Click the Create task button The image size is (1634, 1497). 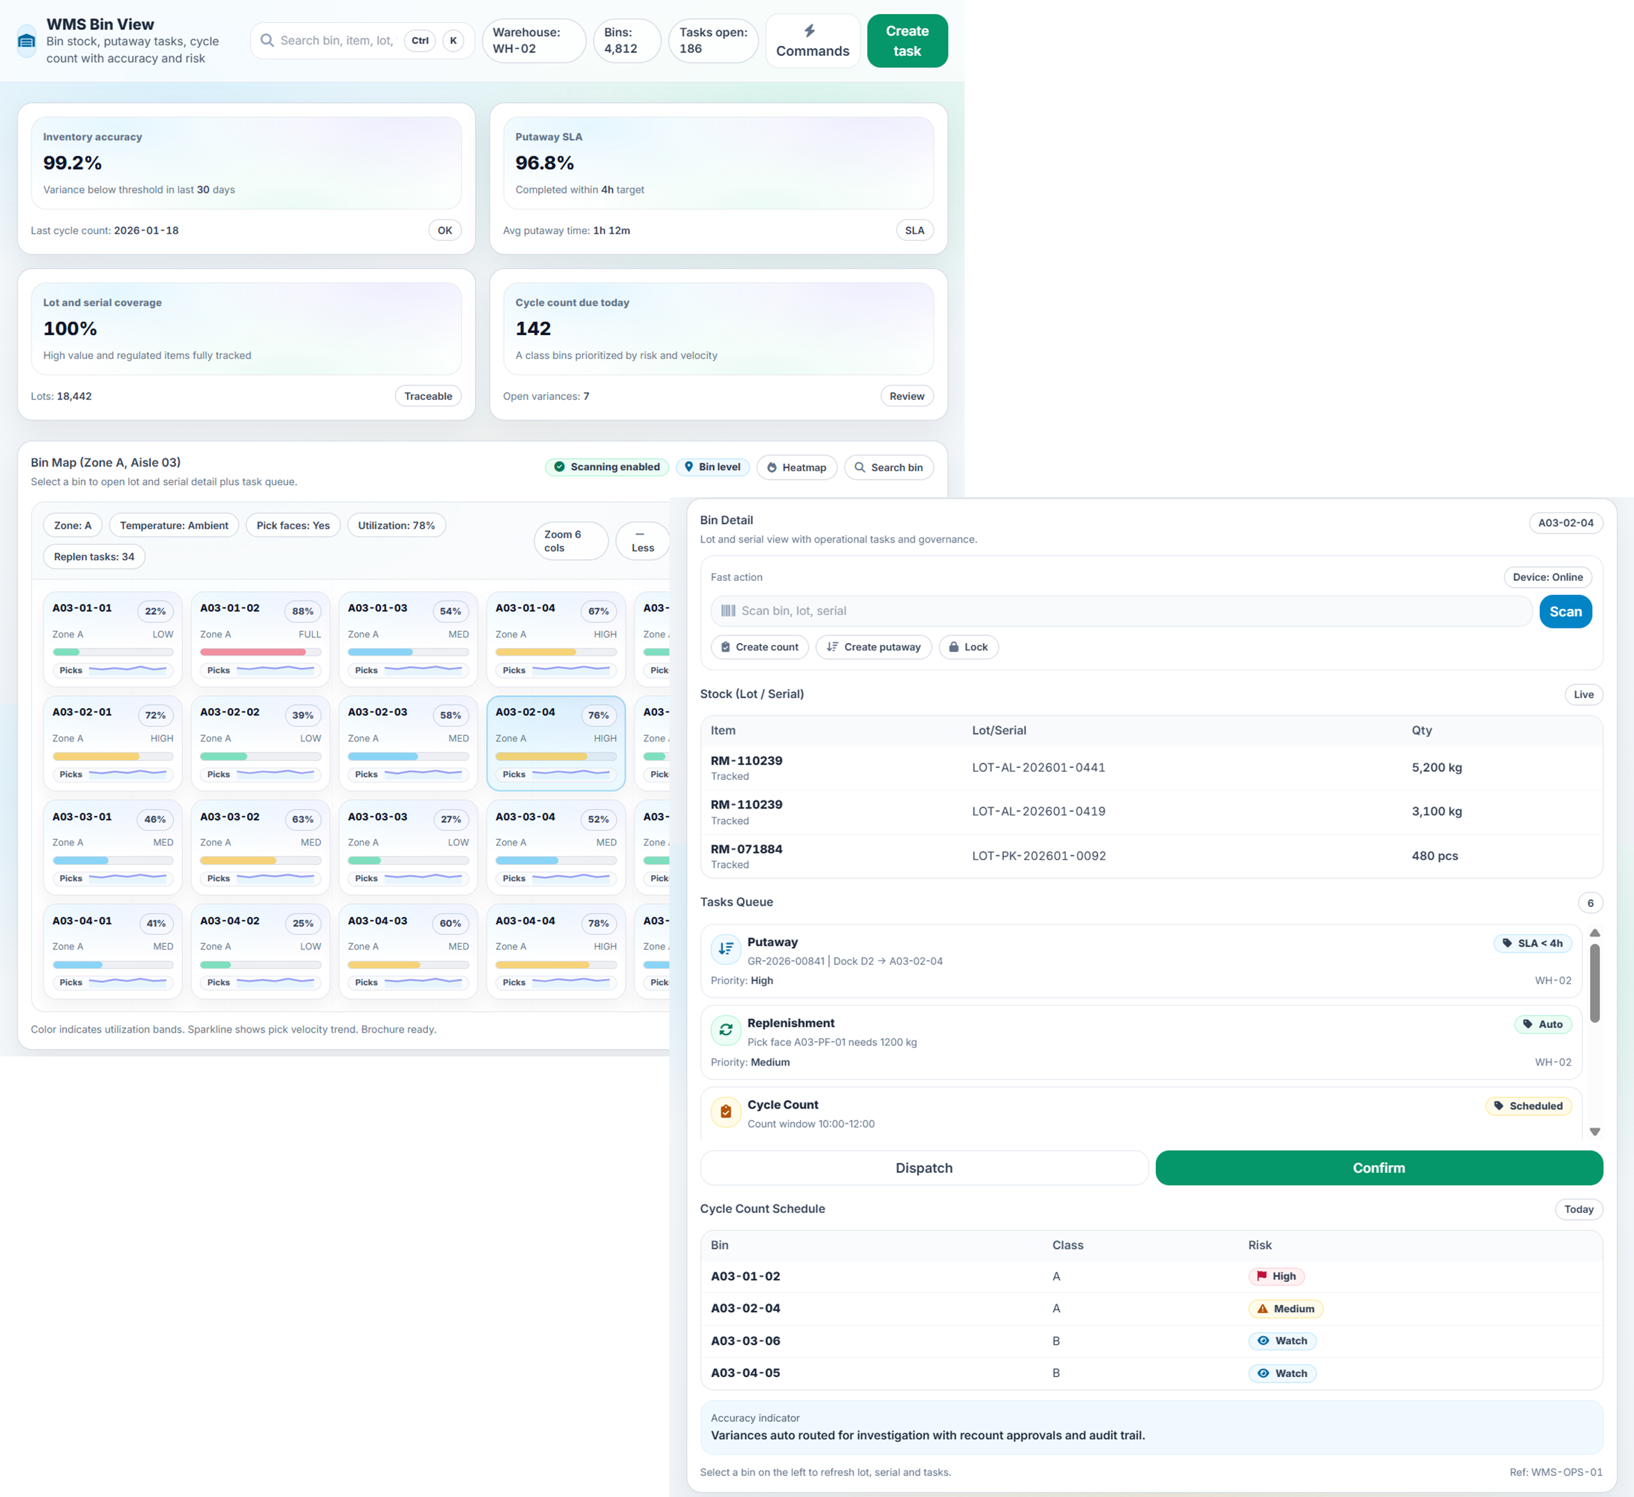click(x=906, y=41)
